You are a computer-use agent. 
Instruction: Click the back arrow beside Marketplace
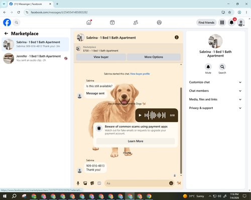pyautogui.click(x=6, y=33)
